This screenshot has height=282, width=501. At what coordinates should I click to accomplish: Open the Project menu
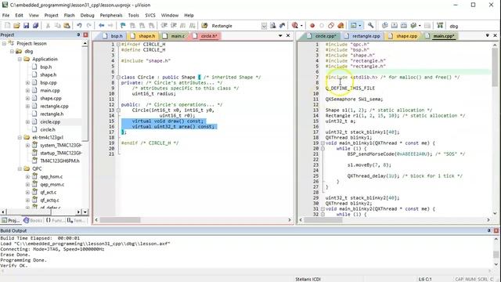tap(51, 15)
